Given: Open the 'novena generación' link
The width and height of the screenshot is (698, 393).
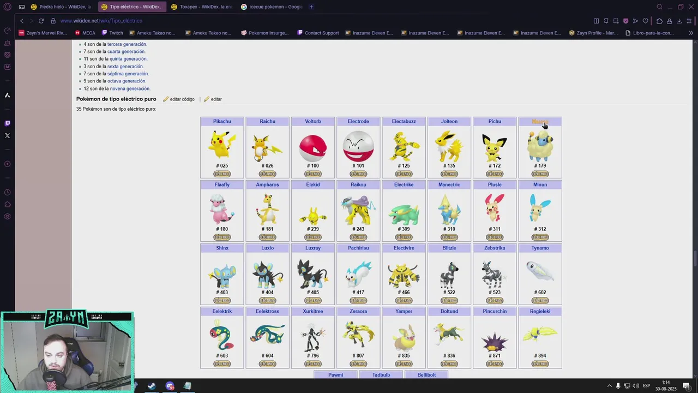Looking at the screenshot, I should click(x=130, y=88).
